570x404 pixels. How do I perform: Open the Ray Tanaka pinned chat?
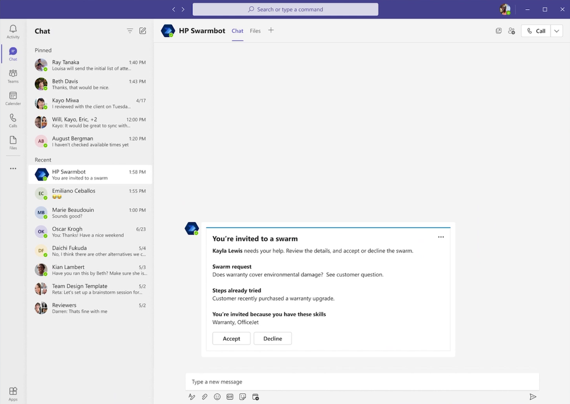90,65
